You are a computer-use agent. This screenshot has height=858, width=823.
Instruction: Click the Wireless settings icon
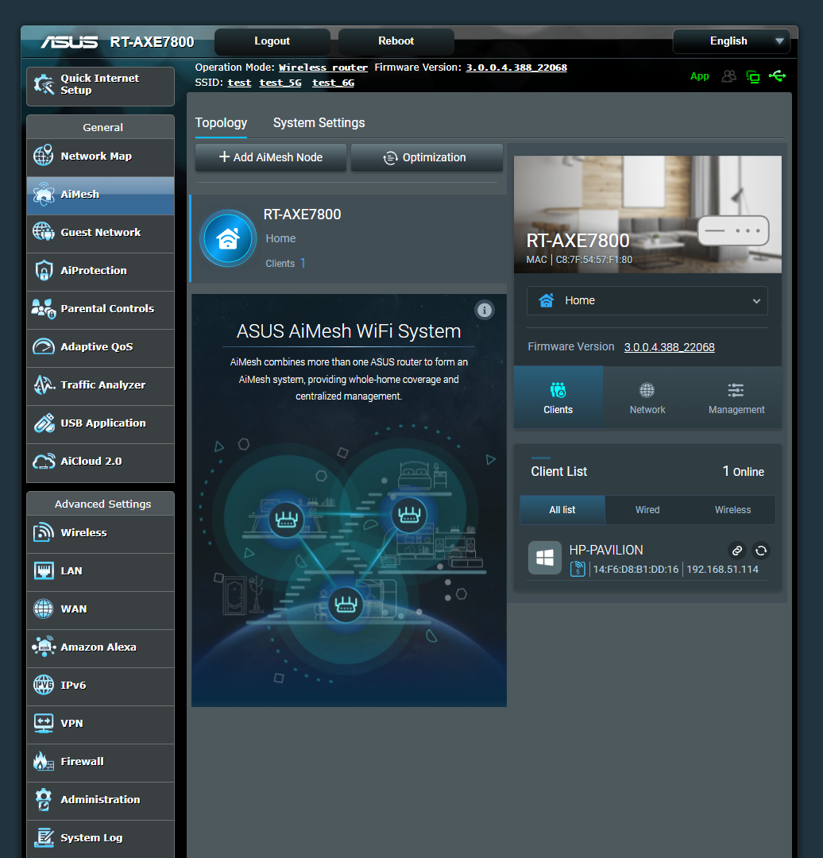43,532
